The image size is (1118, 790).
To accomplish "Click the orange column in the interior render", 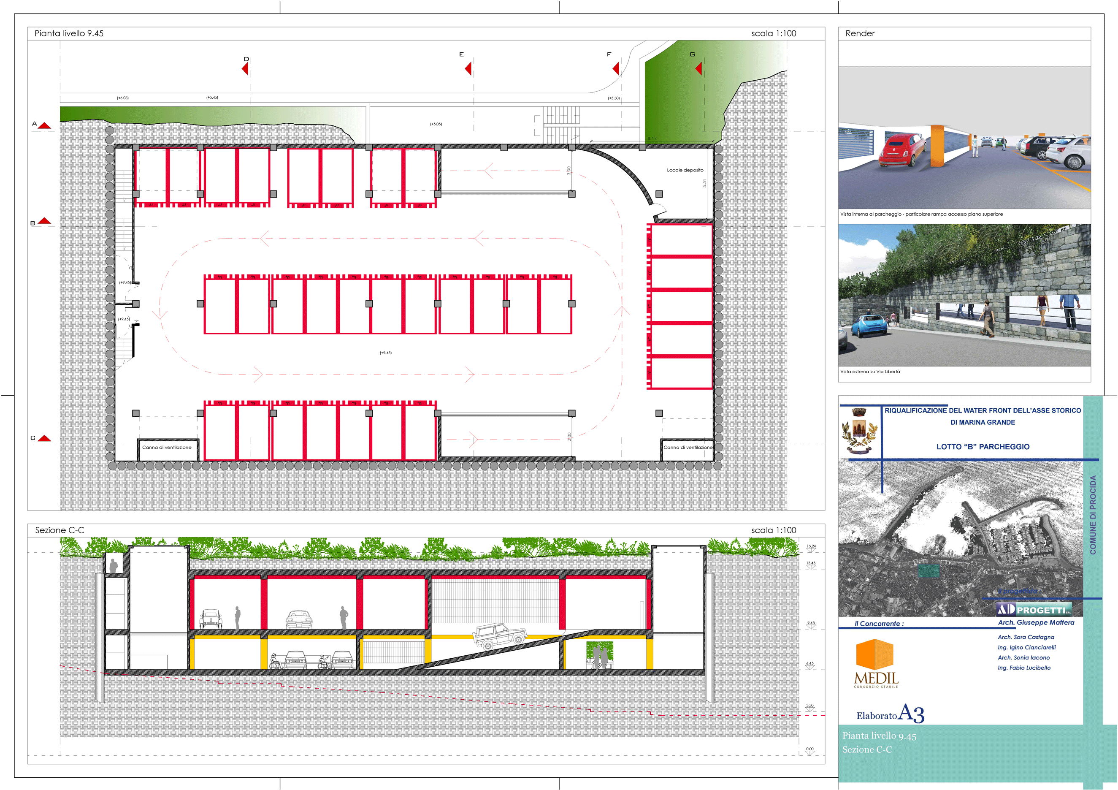I will coord(937,146).
